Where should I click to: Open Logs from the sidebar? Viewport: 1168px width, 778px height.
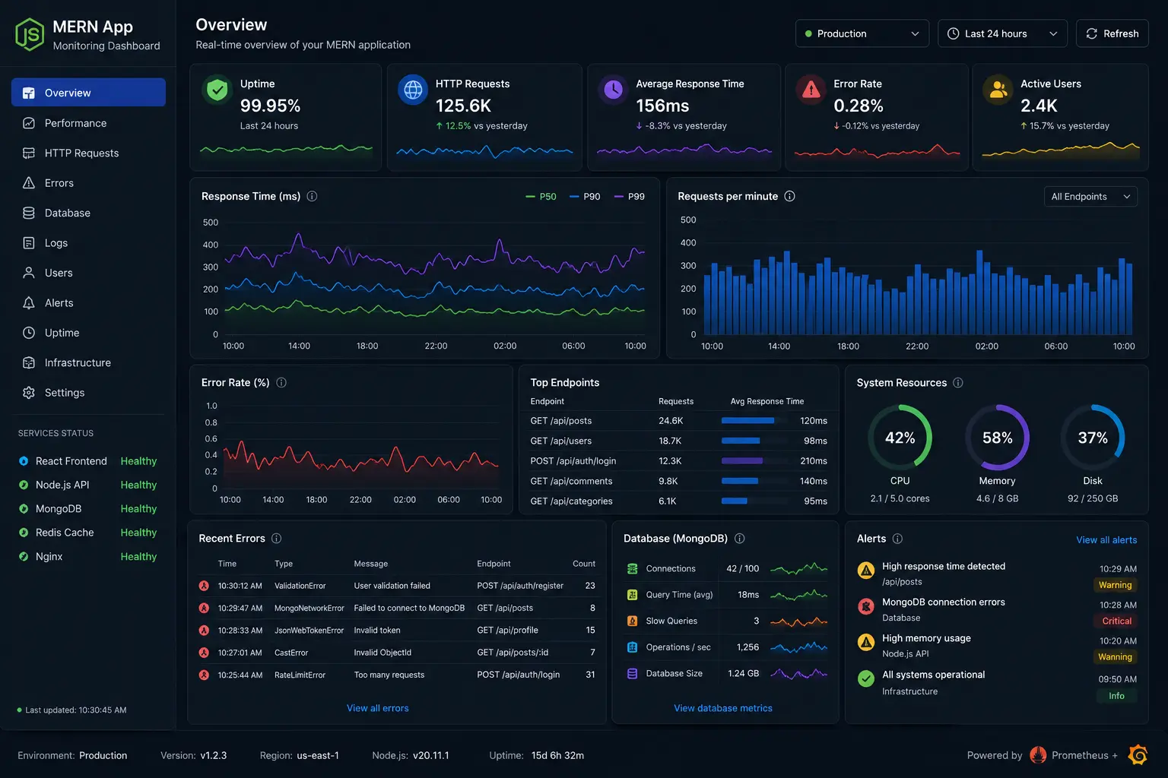[88, 243]
